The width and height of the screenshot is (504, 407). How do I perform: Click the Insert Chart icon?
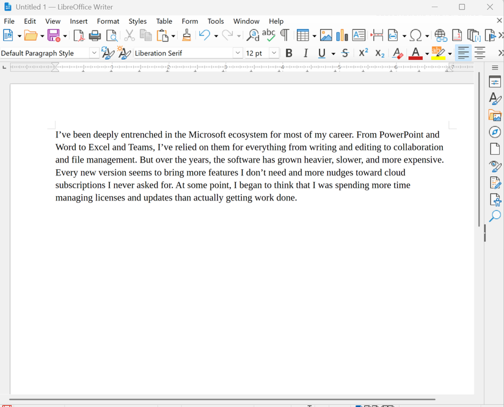pos(342,36)
